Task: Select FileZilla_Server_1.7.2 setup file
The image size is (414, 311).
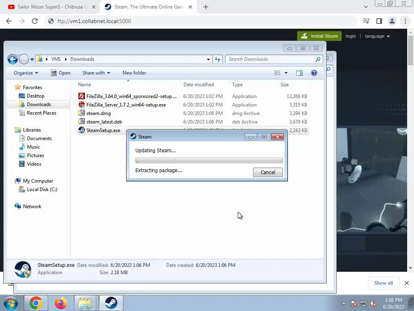Action: click(x=193, y=105)
